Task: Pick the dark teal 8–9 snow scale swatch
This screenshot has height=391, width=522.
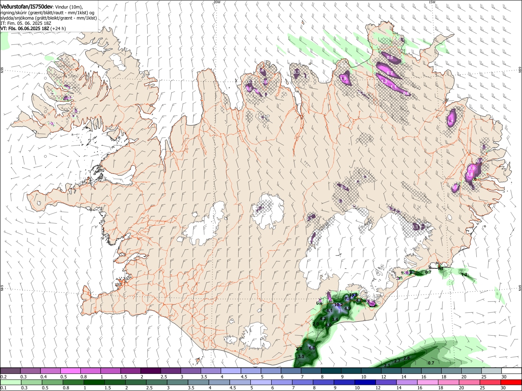Action: tap(331, 371)
